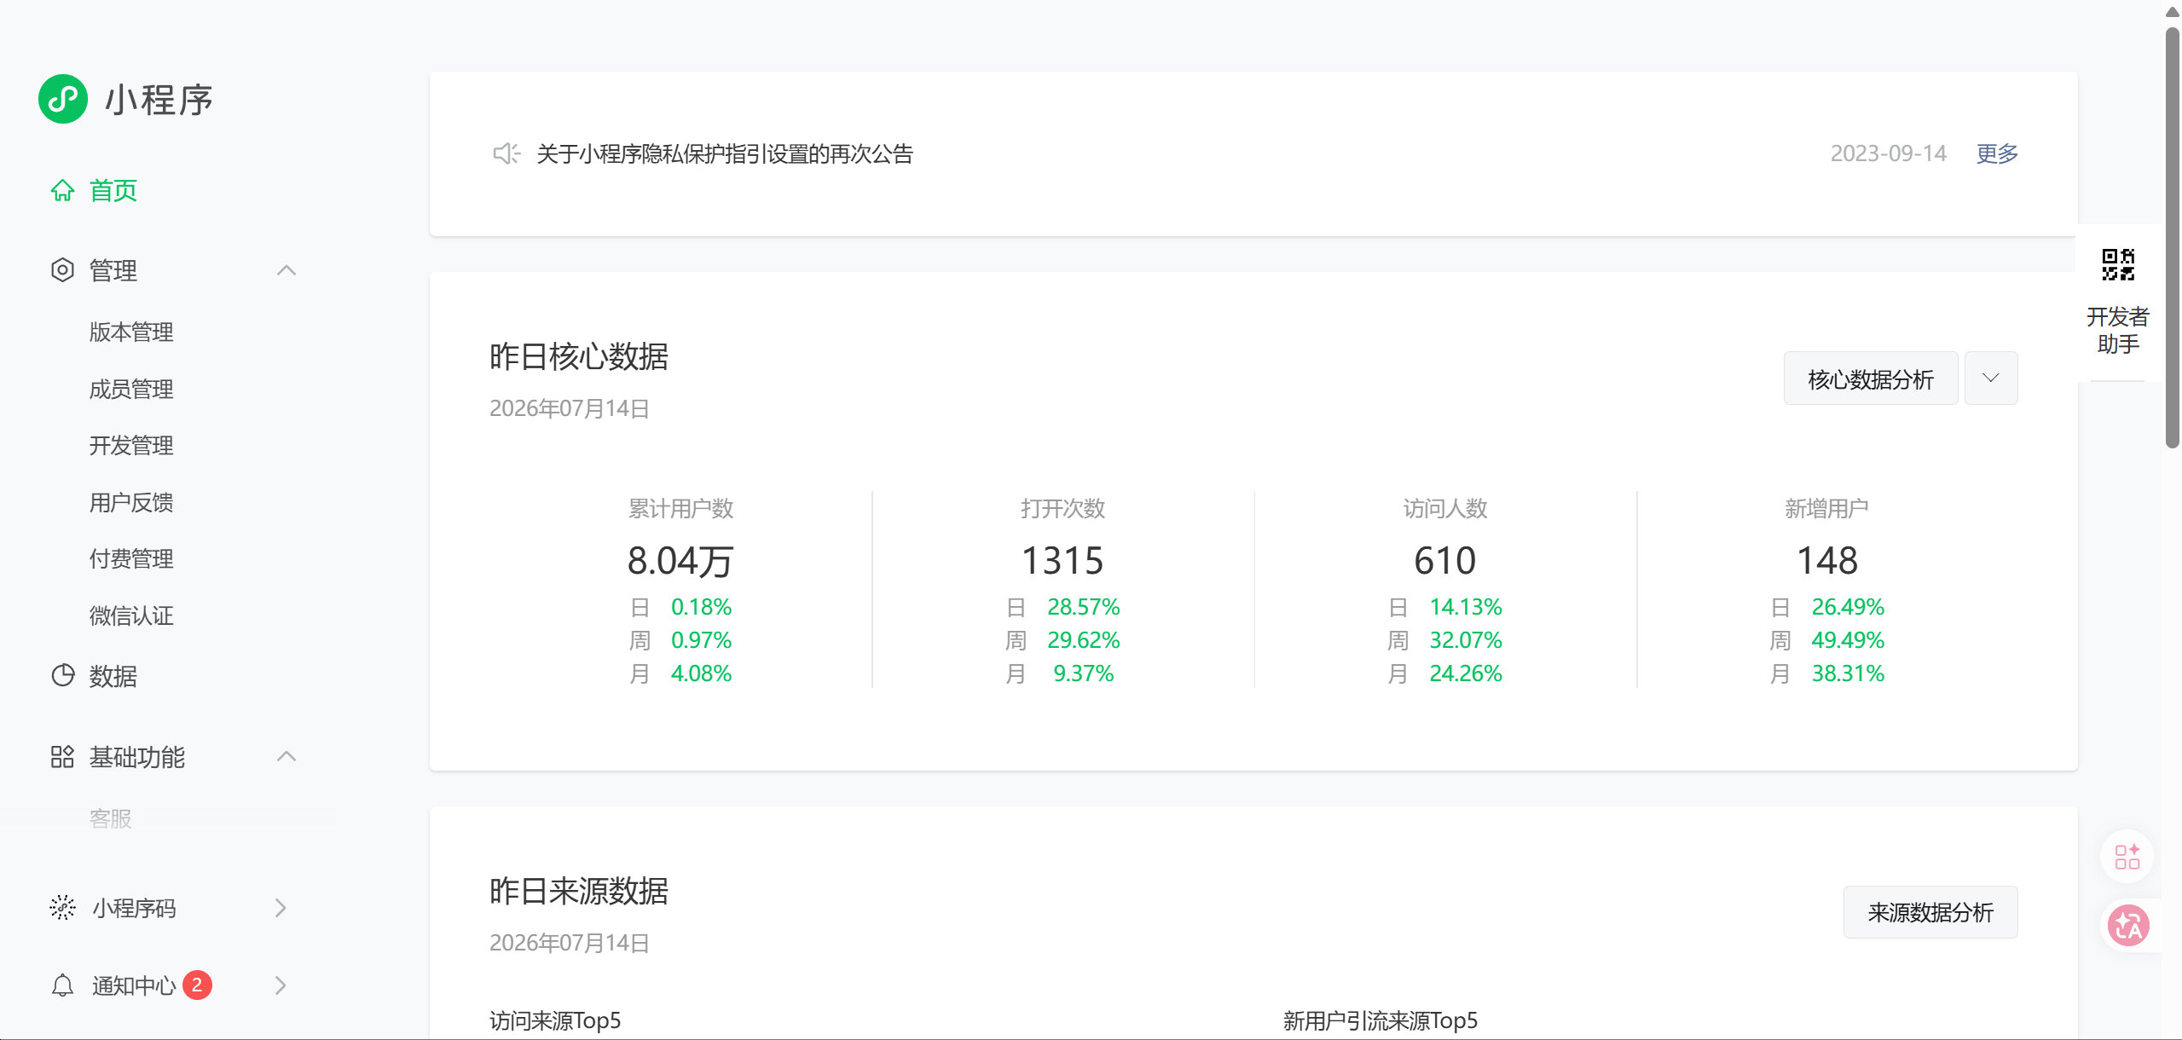Click the 核心数据分析 button
Image resolution: width=2182 pixels, height=1040 pixels.
[1871, 378]
